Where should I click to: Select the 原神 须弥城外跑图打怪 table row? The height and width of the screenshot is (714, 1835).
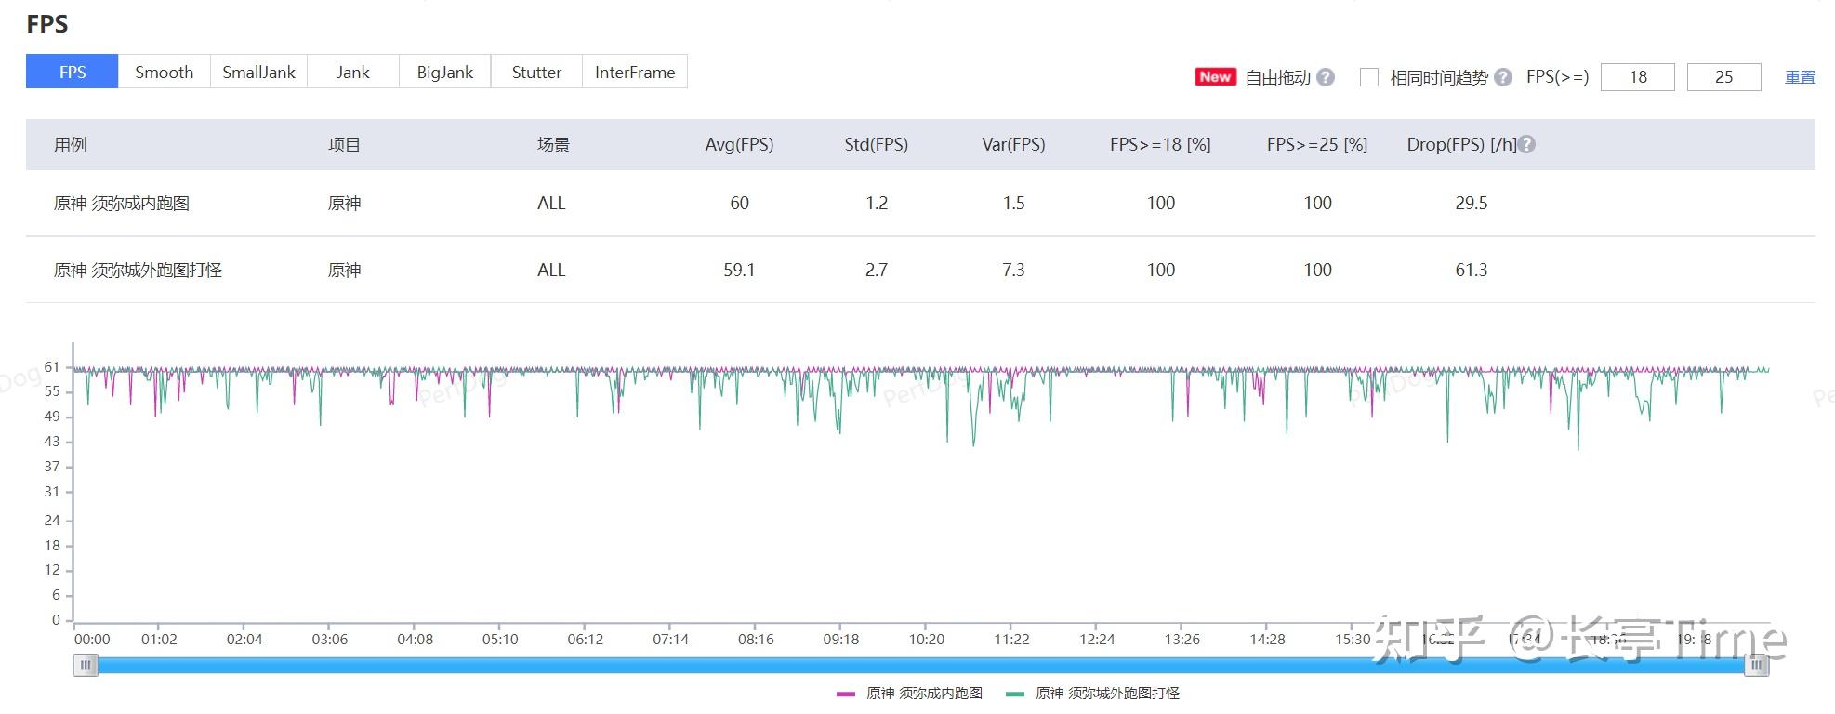tap(920, 270)
